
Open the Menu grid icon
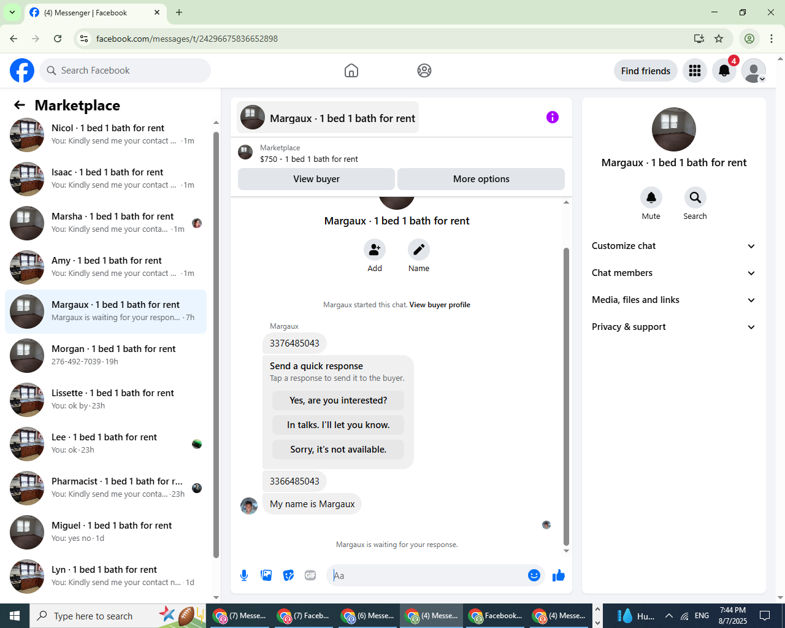[x=695, y=71]
